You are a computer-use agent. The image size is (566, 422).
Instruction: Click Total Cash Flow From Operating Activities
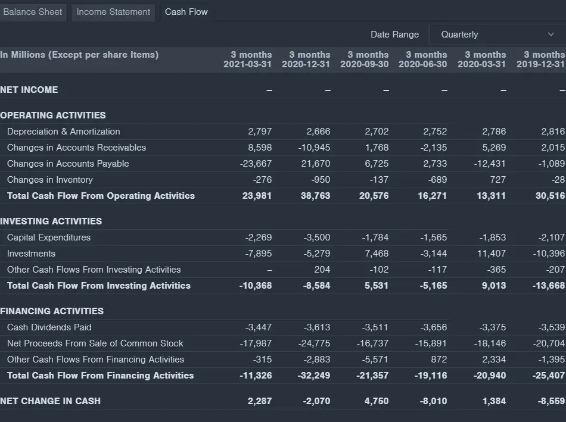[101, 196]
